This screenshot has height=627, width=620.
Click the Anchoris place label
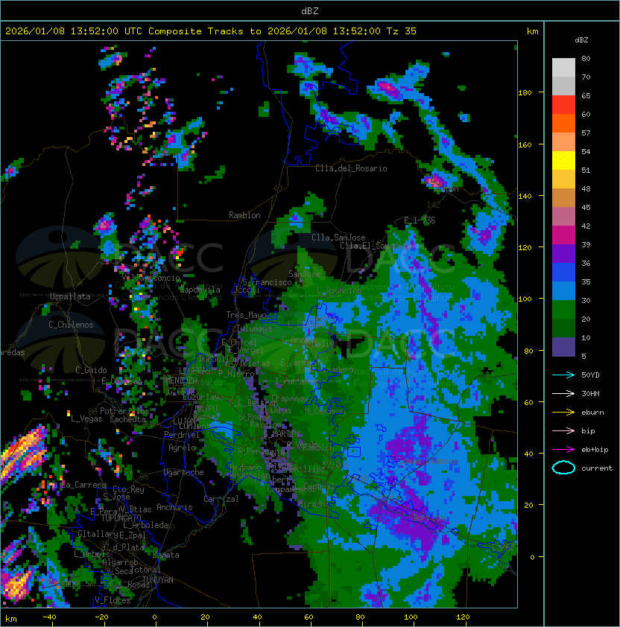tap(174, 507)
